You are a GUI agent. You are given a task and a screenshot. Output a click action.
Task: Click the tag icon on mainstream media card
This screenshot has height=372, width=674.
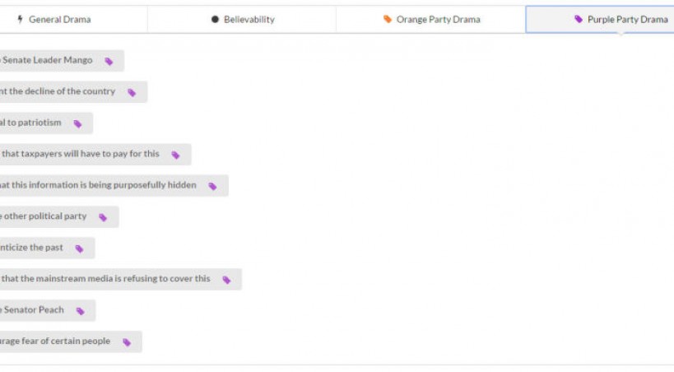coord(226,280)
